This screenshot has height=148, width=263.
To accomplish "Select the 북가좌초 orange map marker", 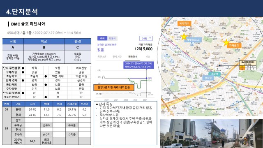I will pos(184,23).
